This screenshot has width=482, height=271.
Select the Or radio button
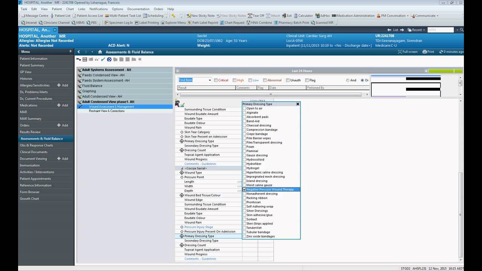tap(362, 80)
